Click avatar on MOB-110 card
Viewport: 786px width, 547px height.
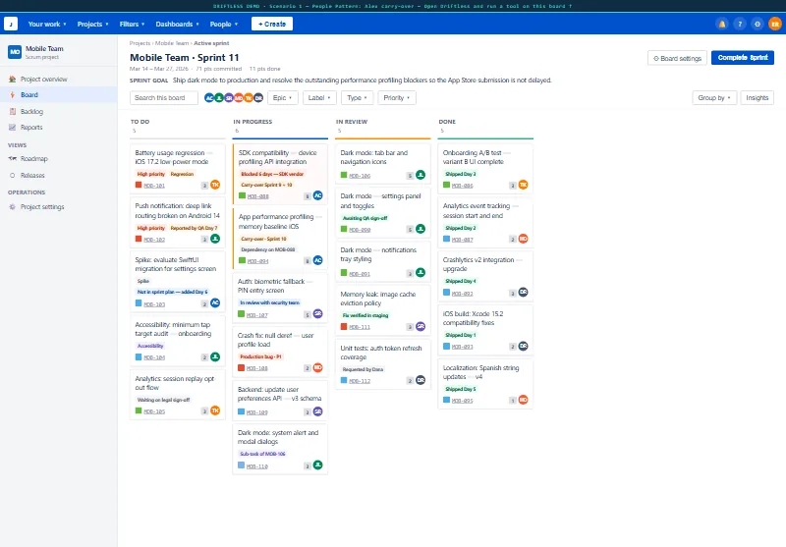coord(317,465)
